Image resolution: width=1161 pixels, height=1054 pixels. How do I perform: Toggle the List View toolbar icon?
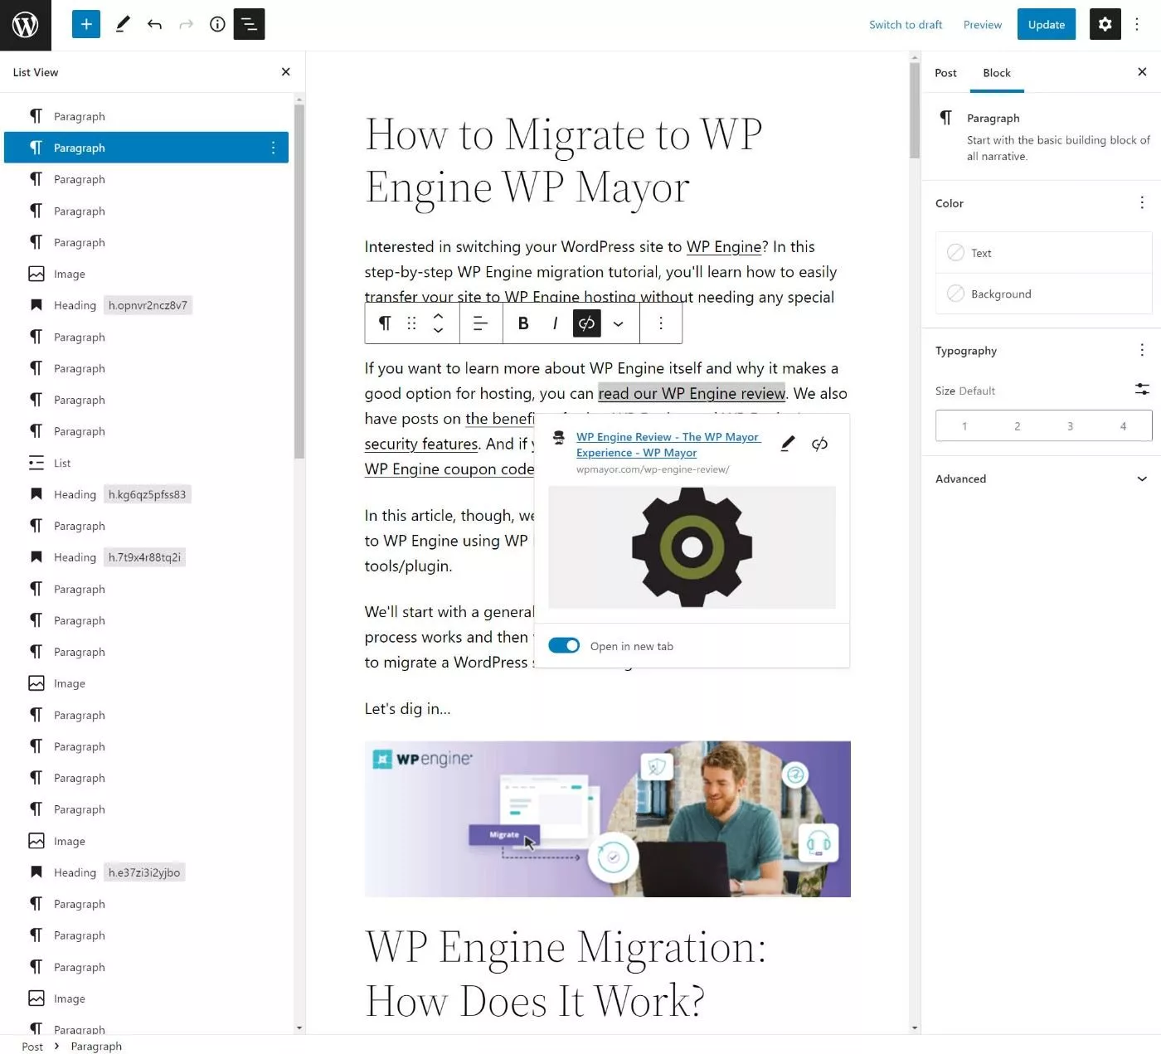click(x=249, y=24)
